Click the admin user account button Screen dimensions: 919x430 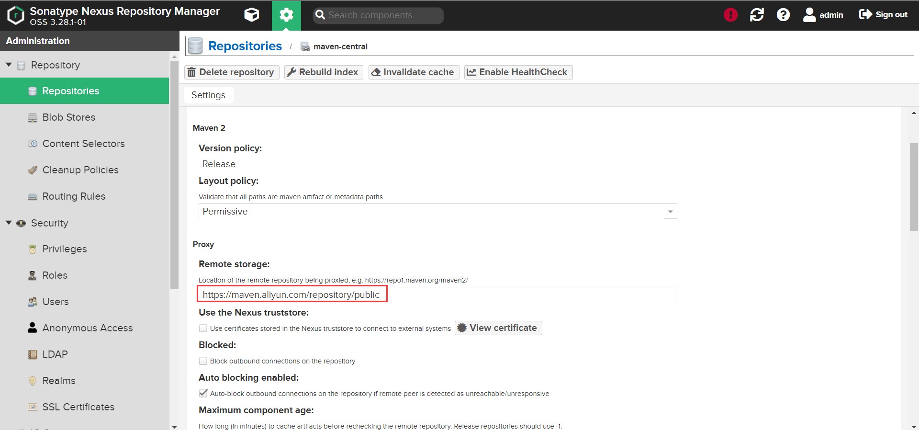click(x=823, y=15)
